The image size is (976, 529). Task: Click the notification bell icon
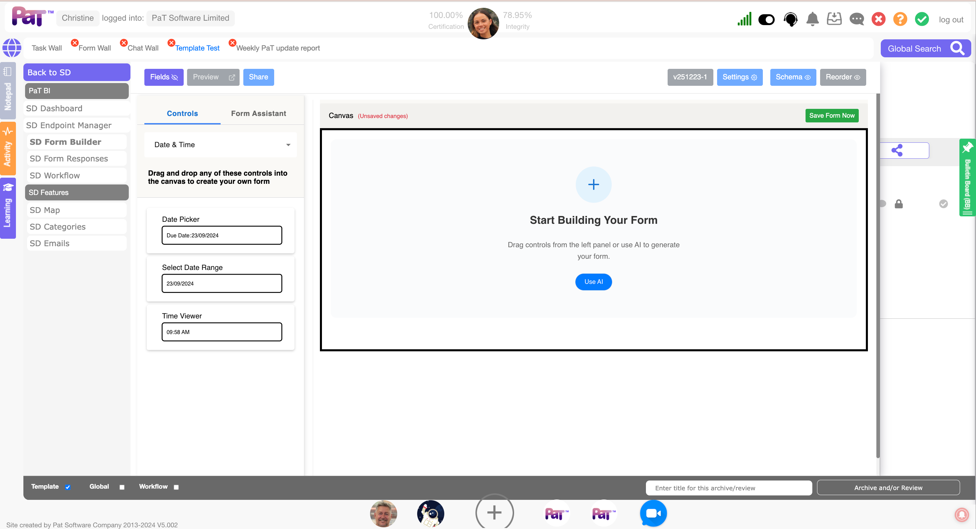pyautogui.click(x=812, y=19)
